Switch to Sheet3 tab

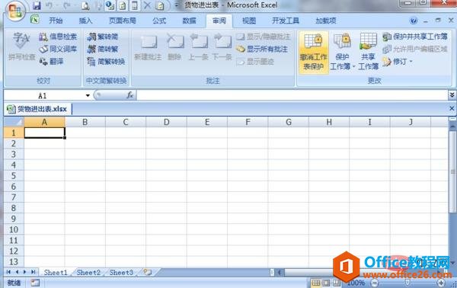pyautogui.click(x=121, y=272)
